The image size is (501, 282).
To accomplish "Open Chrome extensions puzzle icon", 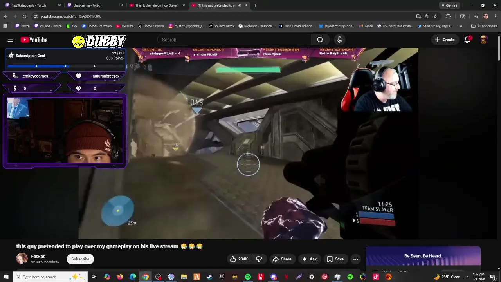I will coord(449,16).
